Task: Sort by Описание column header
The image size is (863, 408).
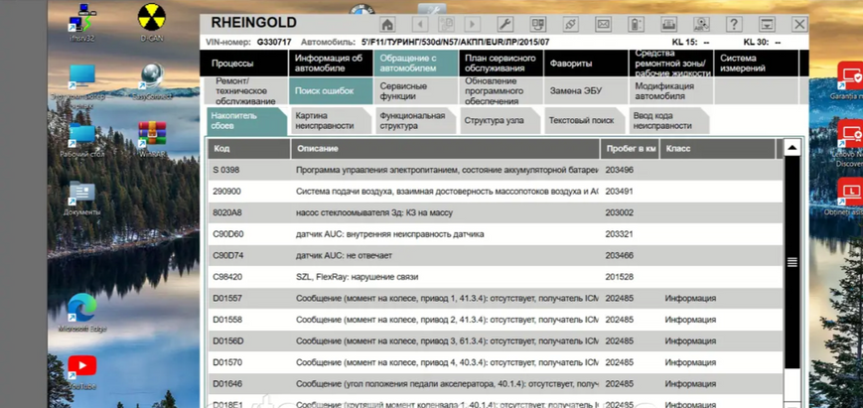Action: pyautogui.click(x=445, y=149)
